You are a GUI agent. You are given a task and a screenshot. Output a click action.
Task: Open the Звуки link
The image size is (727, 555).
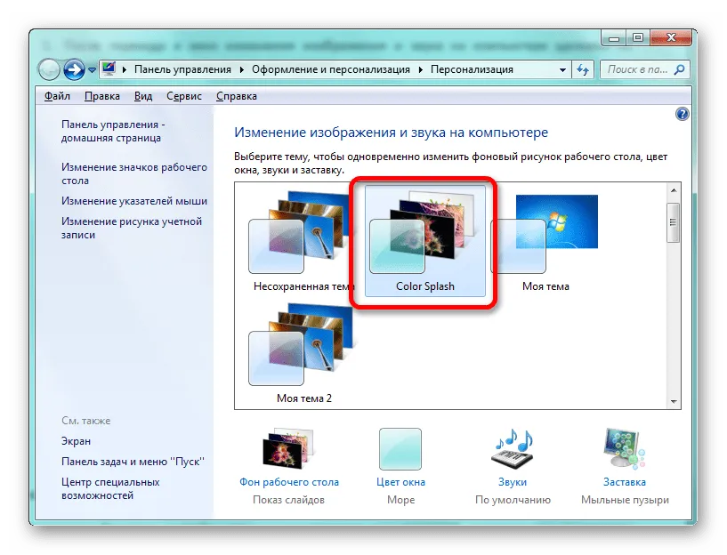(513, 482)
